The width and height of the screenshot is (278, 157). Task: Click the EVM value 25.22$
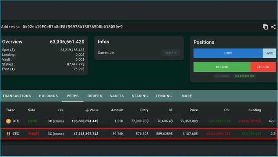pos(79,69)
